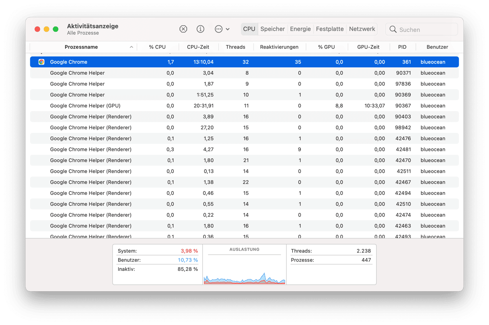Image resolution: width=489 pixels, height=325 pixels.
Task: Click the CPU-Zeit value 20:31,91
Action: (203, 106)
